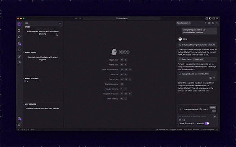The image size is (236, 147).
Task: Open the Claude Sonnet 4.0 model dropdown
Action: 187,123
